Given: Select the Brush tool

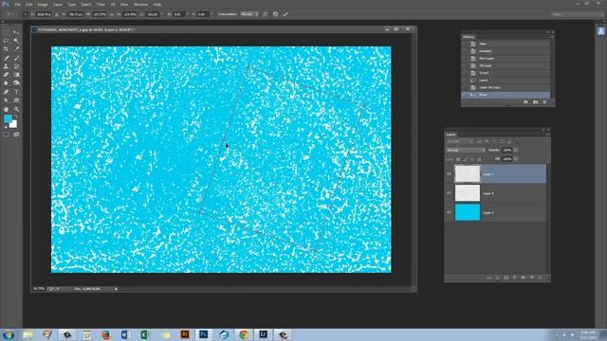Looking at the screenshot, I should pyautogui.click(x=16, y=58).
